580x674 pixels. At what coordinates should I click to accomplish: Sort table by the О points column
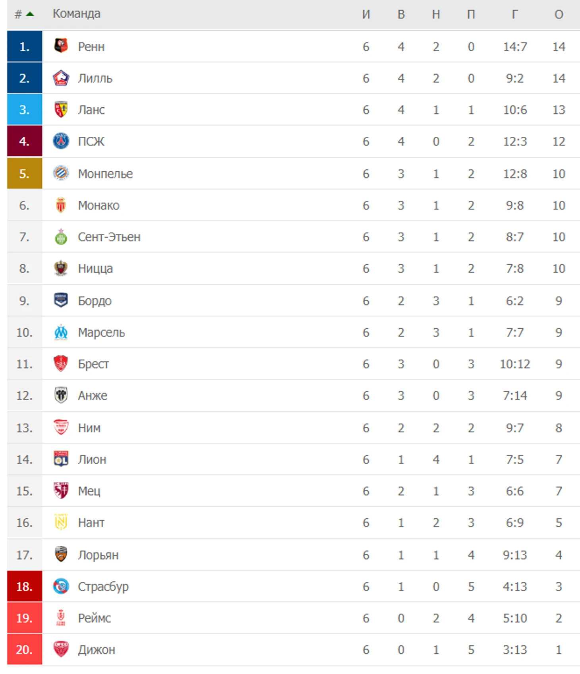pyautogui.click(x=559, y=14)
